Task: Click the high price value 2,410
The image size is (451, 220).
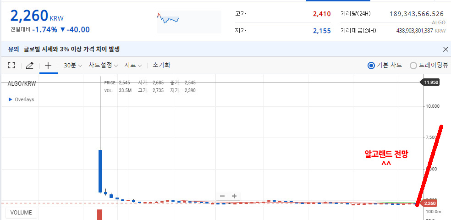Action: [x=322, y=13]
